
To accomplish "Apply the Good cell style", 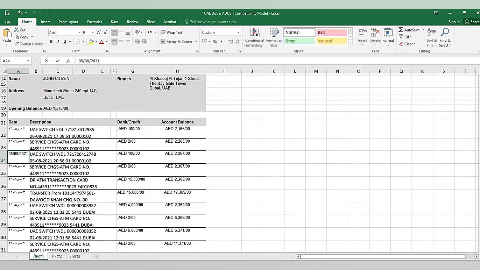I will pyautogui.click(x=299, y=41).
